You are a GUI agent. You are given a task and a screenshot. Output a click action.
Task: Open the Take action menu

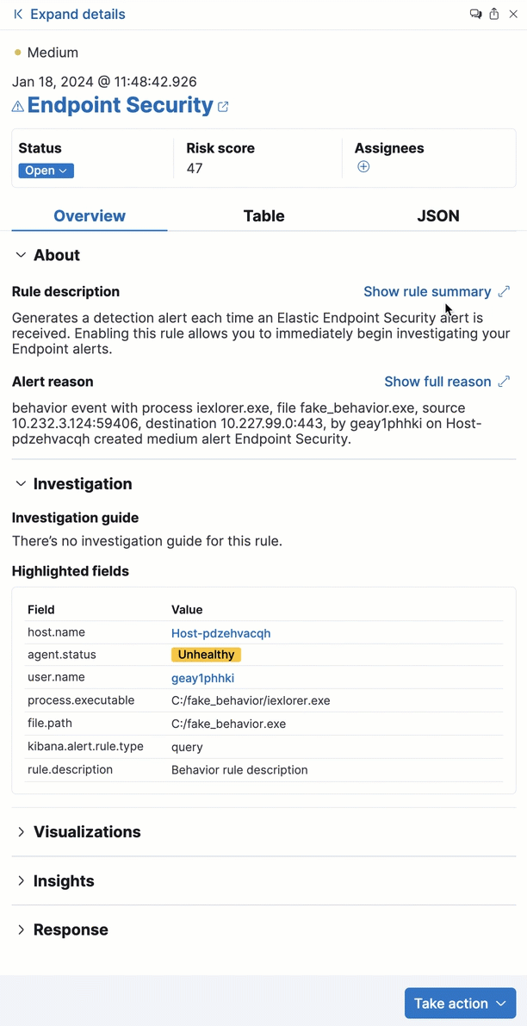pyautogui.click(x=460, y=1003)
